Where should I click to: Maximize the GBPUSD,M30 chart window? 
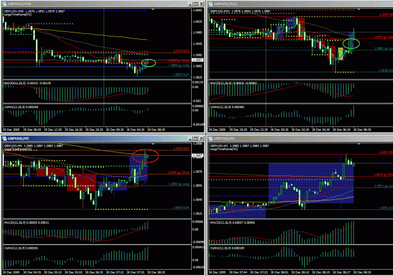(196, 4)
